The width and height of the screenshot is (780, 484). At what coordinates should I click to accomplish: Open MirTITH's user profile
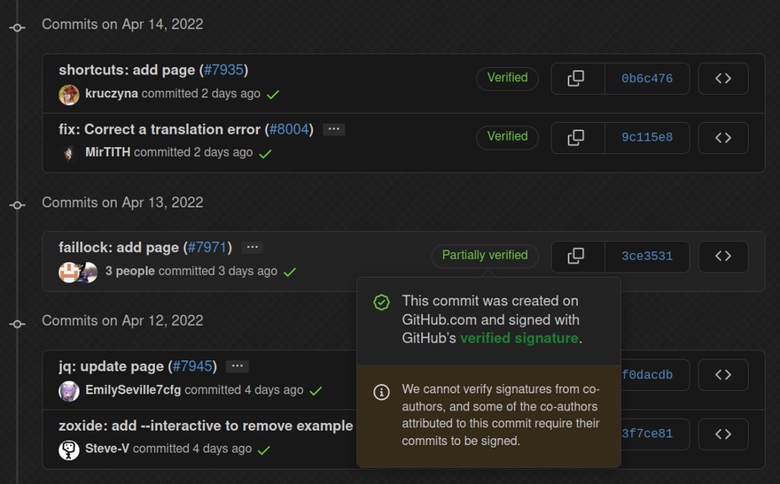(x=107, y=152)
